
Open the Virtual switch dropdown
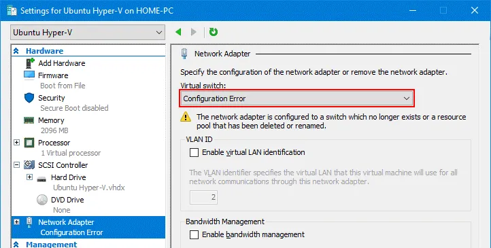[297, 99]
